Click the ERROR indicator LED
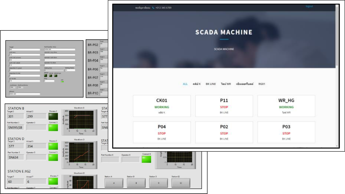The height and width of the screenshot is (194, 345). pos(46,76)
